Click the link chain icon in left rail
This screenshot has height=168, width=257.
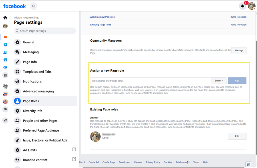[5, 120]
